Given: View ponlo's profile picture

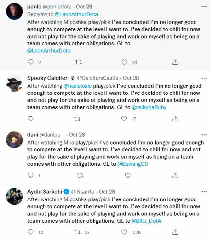Looking at the screenshot, I should (x=15, y=12).
